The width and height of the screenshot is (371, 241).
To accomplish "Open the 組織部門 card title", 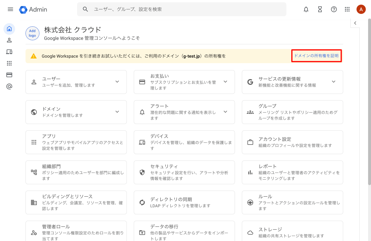I will (51, 166).
